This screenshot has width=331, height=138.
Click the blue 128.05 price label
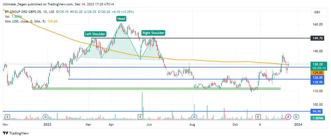tap(317, 78)
